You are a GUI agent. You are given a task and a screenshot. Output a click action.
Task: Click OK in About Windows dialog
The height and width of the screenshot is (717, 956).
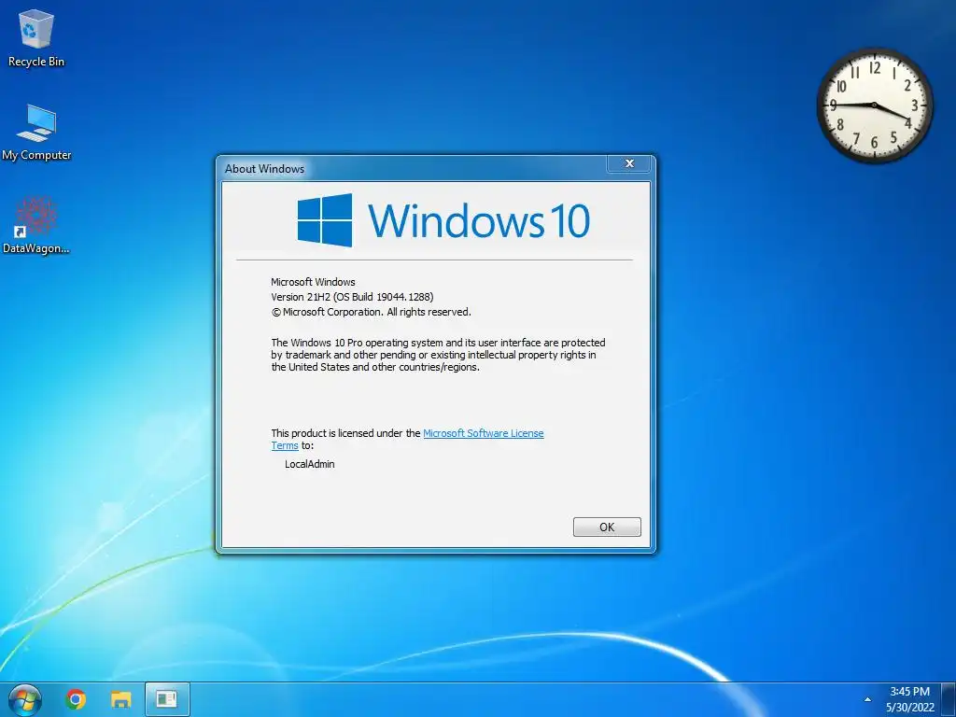607,527
